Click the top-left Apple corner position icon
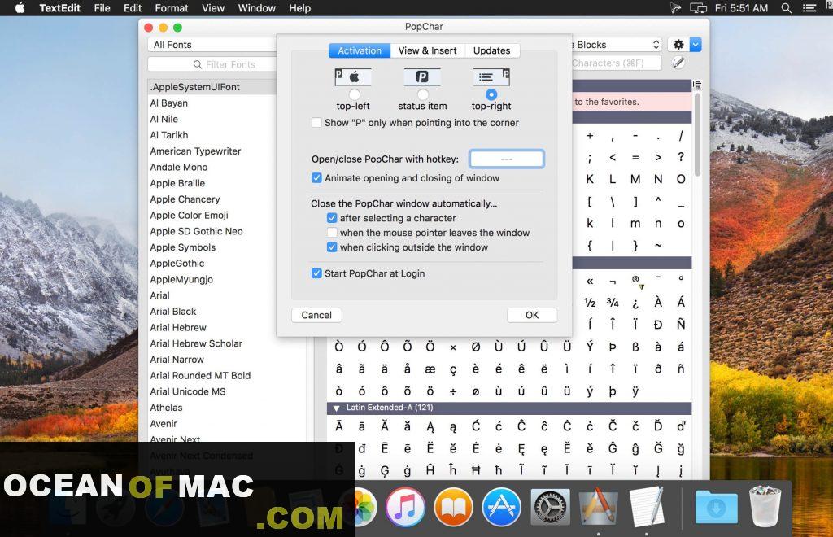 353,77
